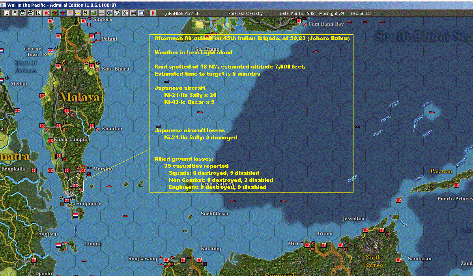Click the Bengkalis map label
The width and height of the screenshot is (473, 276).
[13, 169]
